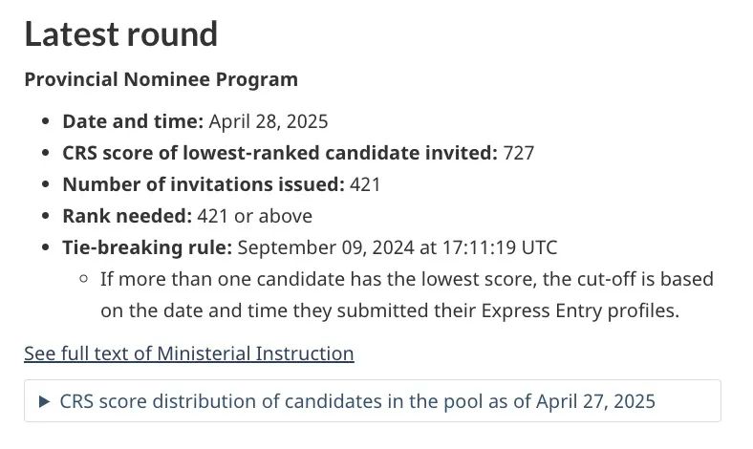Screen dimensions: 753x449
Task: Click bullet point beside Date and time
Action: click(45, 122)
